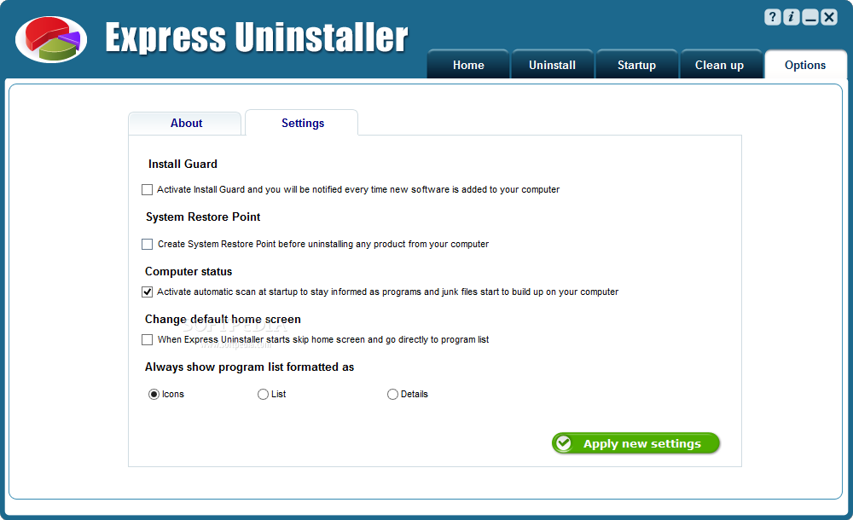The image size is (853, 520).
Task: Click the Express Uninstaller title text
Action: coord(256,37)
